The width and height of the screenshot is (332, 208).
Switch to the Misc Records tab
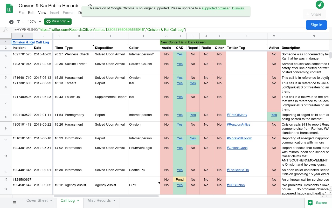[x=99, y=200]
